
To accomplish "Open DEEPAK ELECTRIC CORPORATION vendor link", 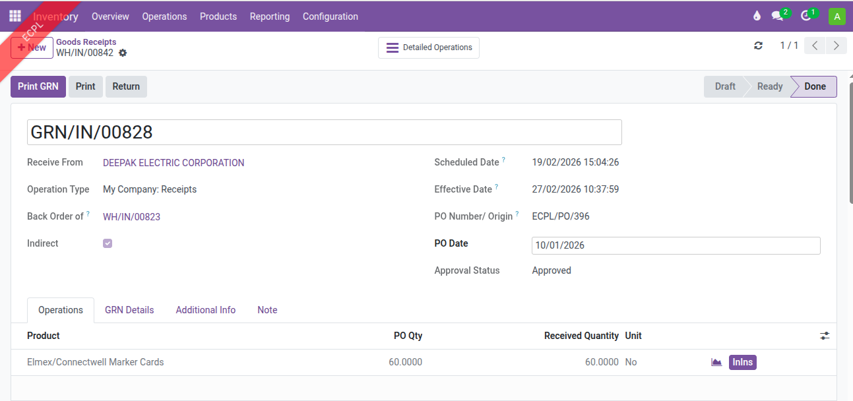I will tap(174, 163).
